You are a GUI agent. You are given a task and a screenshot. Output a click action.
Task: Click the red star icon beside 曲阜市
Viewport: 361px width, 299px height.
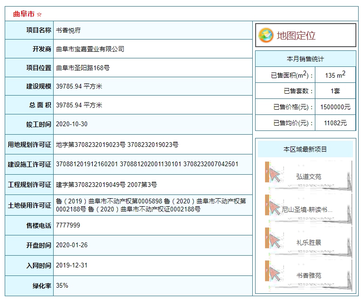[x=40, y=15]
